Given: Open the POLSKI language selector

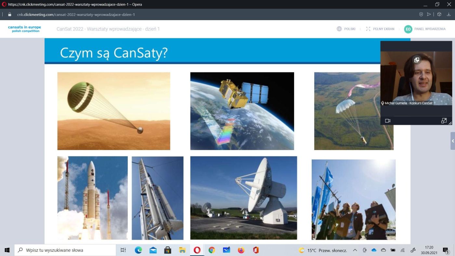Looking at the screenshot, I should pos(346,29).
